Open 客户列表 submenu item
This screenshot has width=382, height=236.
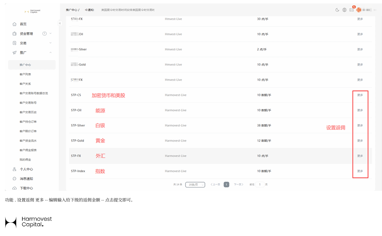(x=25, y=74)
